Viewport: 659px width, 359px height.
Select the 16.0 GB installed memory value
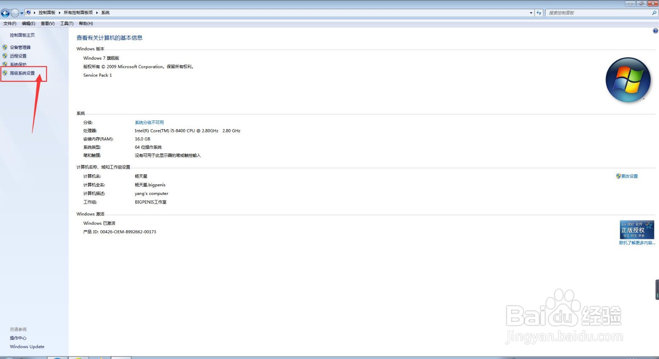[143, 139]
